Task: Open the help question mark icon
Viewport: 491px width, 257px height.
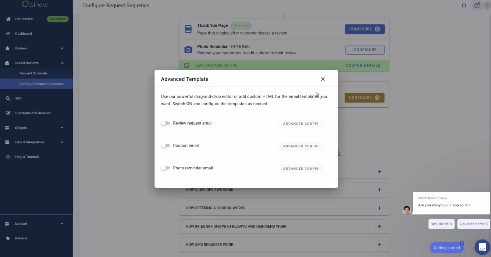Action: [x=477, y=5]
